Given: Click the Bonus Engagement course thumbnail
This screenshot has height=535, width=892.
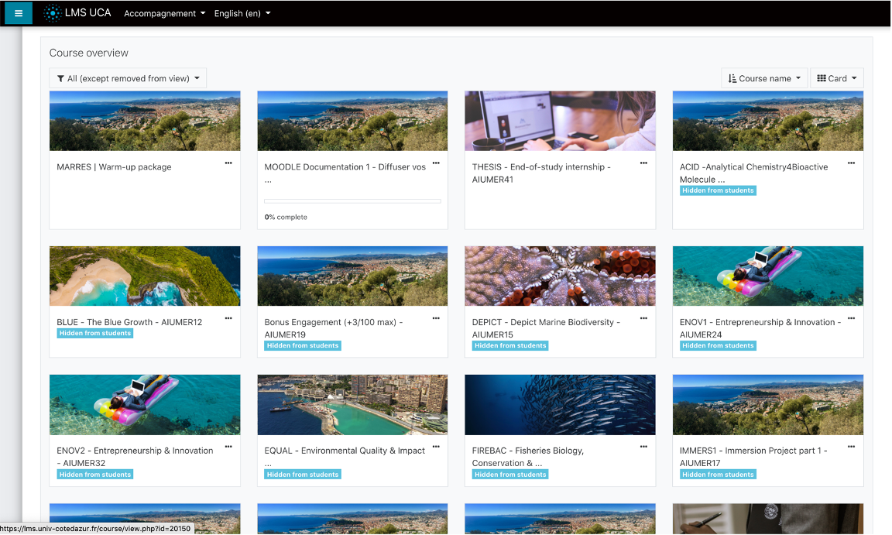Looking at the screenshot, I should coord(352,276).
